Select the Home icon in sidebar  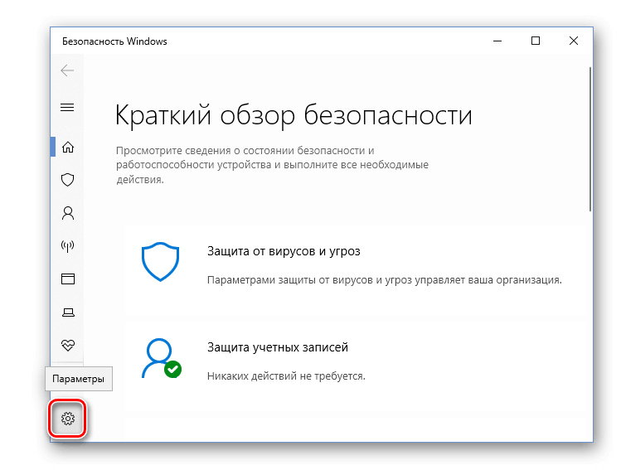point(68,147)
